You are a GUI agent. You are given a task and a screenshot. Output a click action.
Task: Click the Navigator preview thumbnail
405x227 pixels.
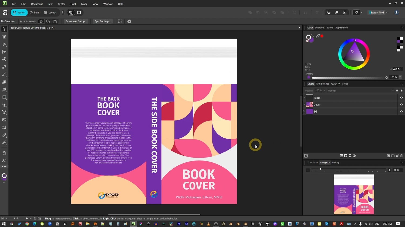coord(354,194)
